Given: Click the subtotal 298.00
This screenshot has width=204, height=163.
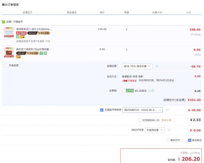Looking at the screenshot, I should 195,30.
